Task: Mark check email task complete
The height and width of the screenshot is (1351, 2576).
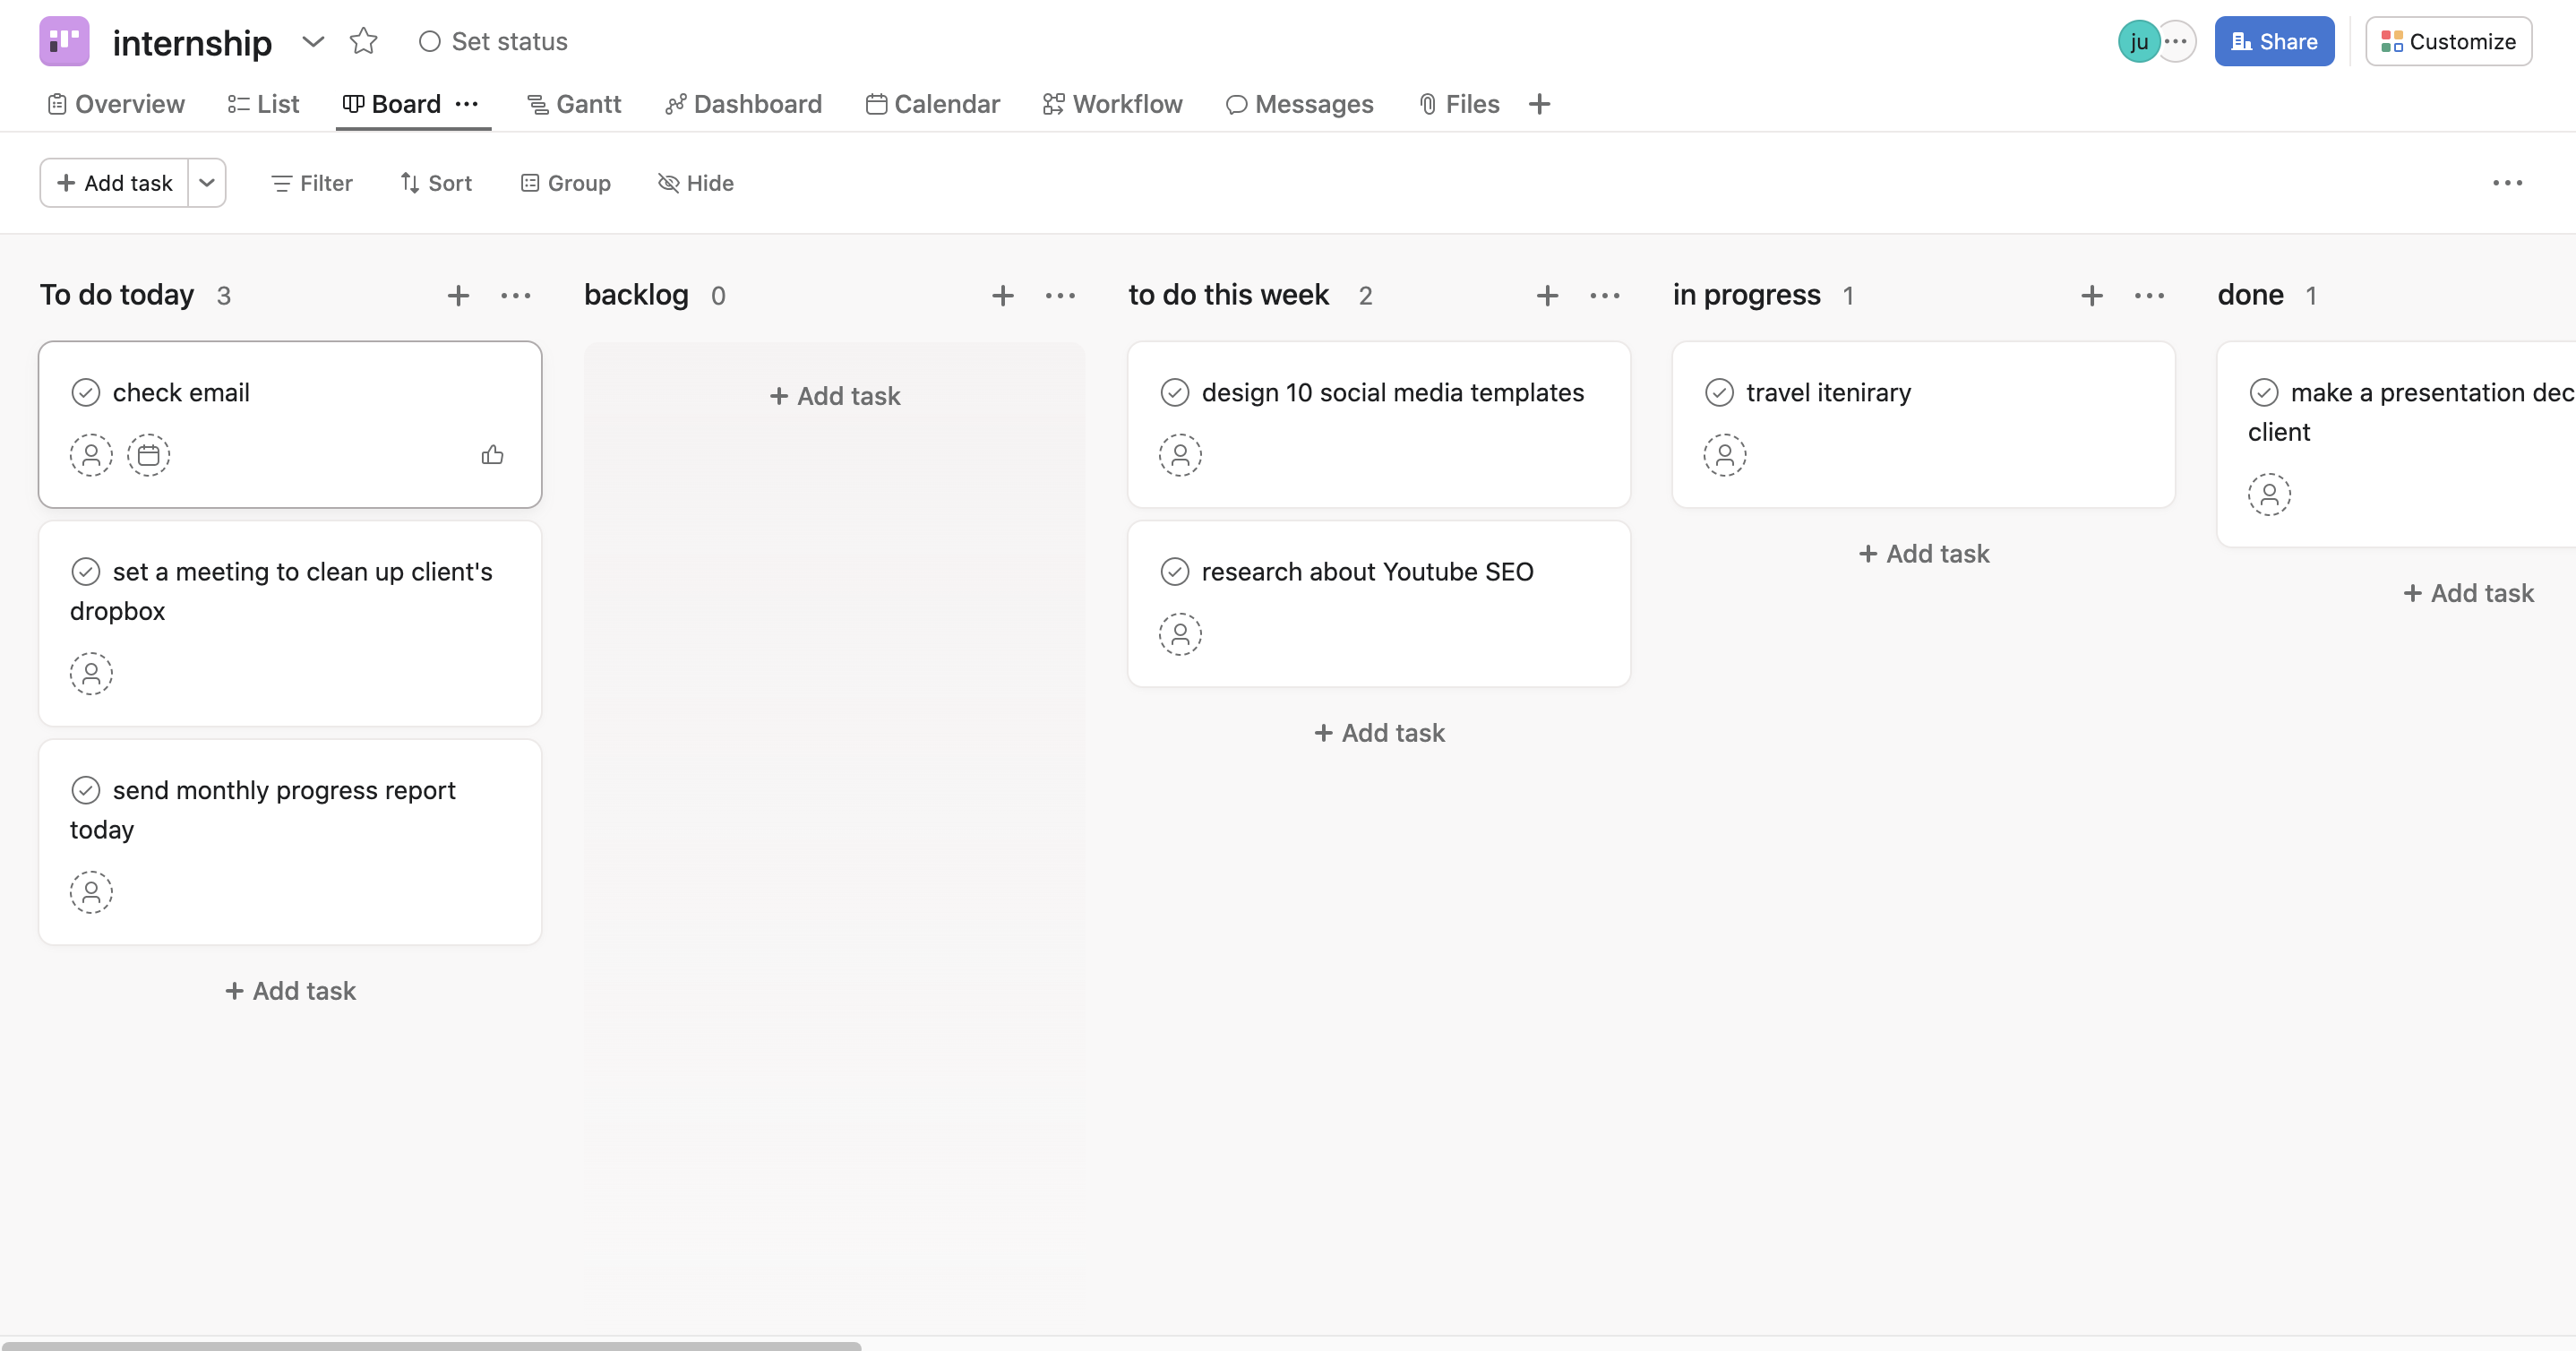Action: coord(86,392)
